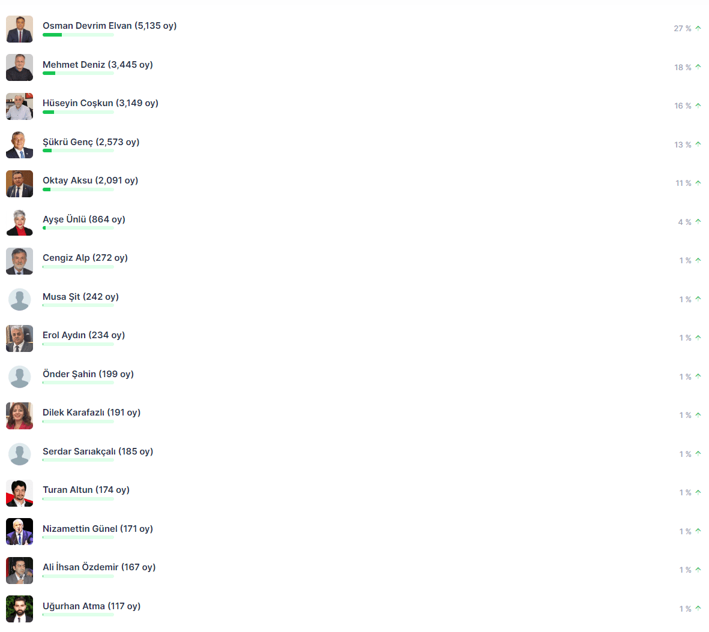Screen dimensions: 709x632
Task: Click the up arrow next to 18 %
Action: click(x=698, y=67)
